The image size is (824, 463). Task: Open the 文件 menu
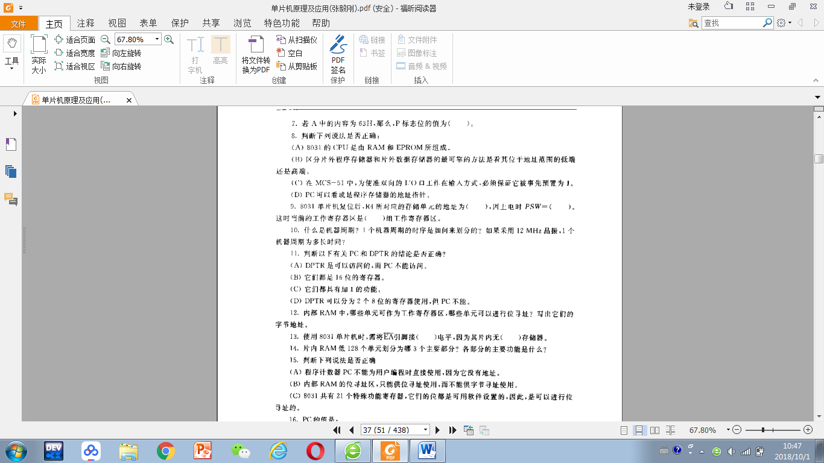(19, 24)
